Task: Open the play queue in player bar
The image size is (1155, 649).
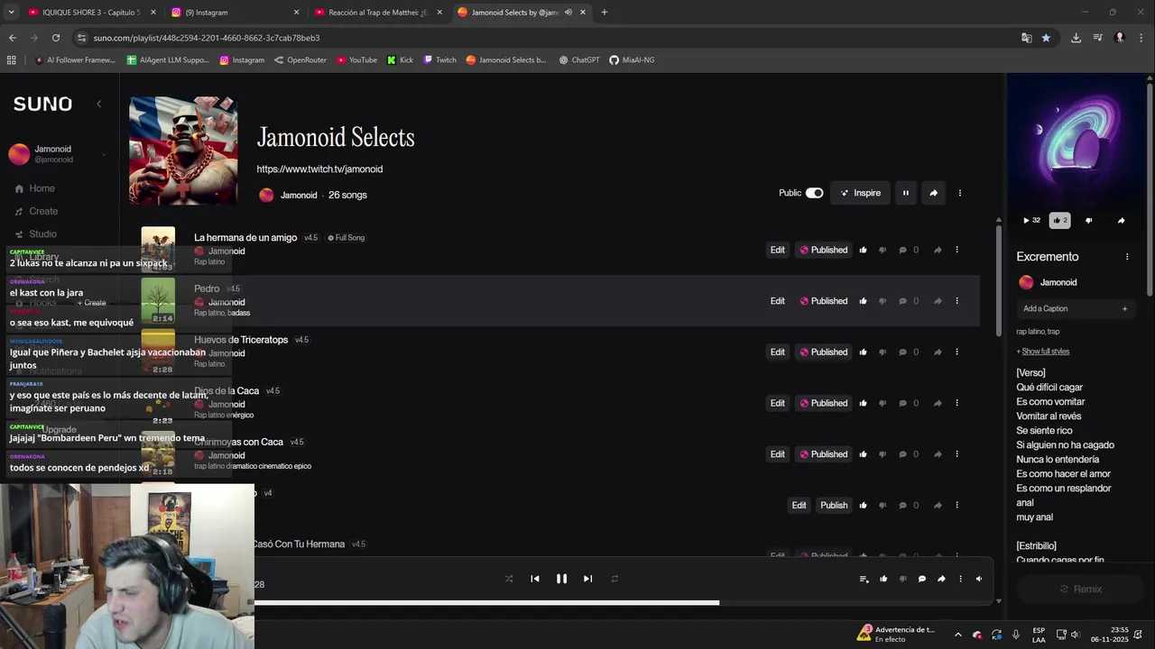Action: 864,579
